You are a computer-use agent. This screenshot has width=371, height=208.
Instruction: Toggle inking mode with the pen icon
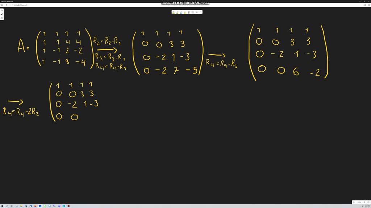(x=2, y=14)
